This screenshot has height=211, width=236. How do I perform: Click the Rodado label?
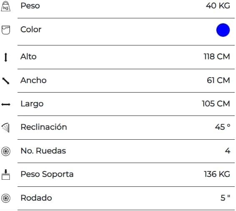[x=36, y=198]
